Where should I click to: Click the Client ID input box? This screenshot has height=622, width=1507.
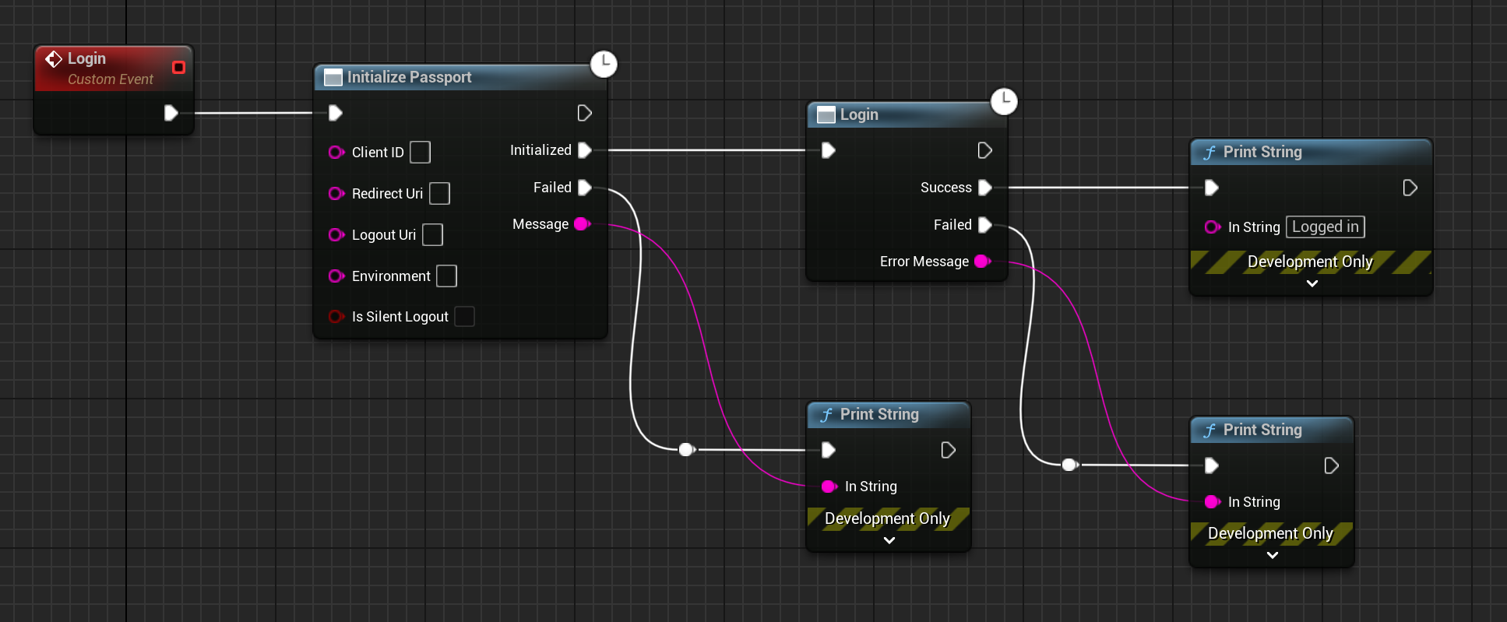pyautogui.click(x=420, y=153)
